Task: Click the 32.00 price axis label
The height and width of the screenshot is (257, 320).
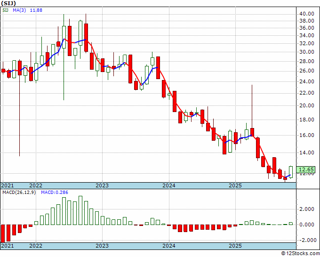Action: point(307,43)
